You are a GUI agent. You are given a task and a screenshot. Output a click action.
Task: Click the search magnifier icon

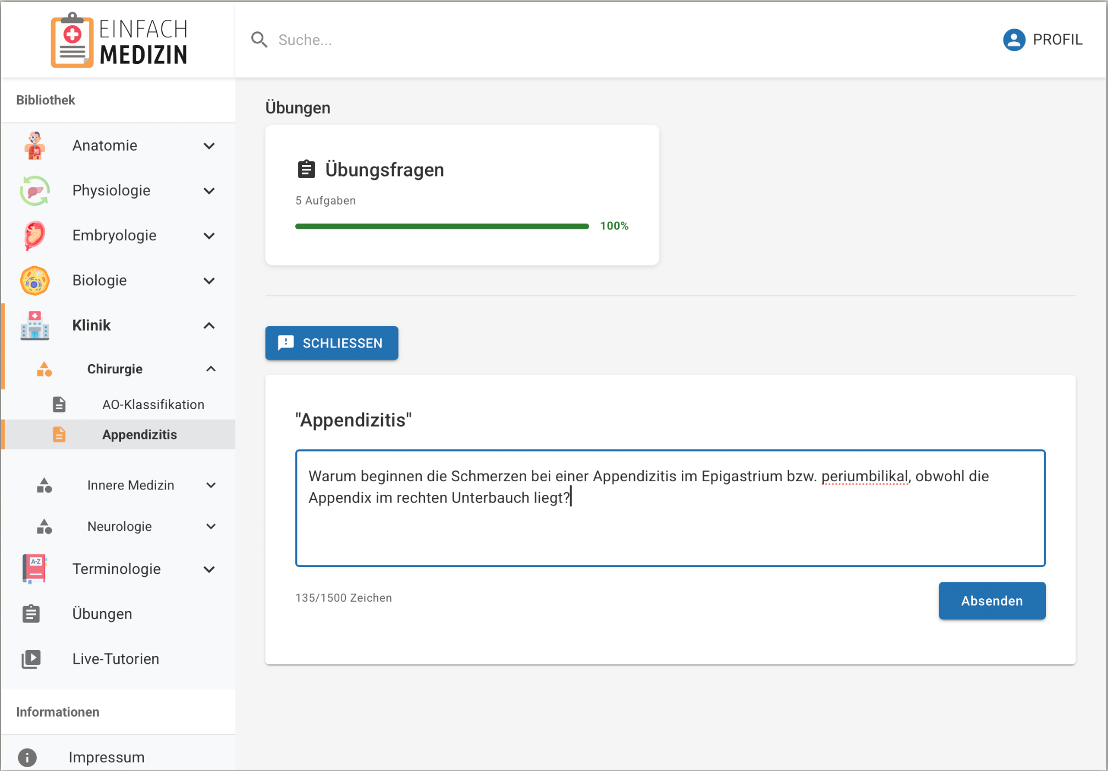point(259,40)
